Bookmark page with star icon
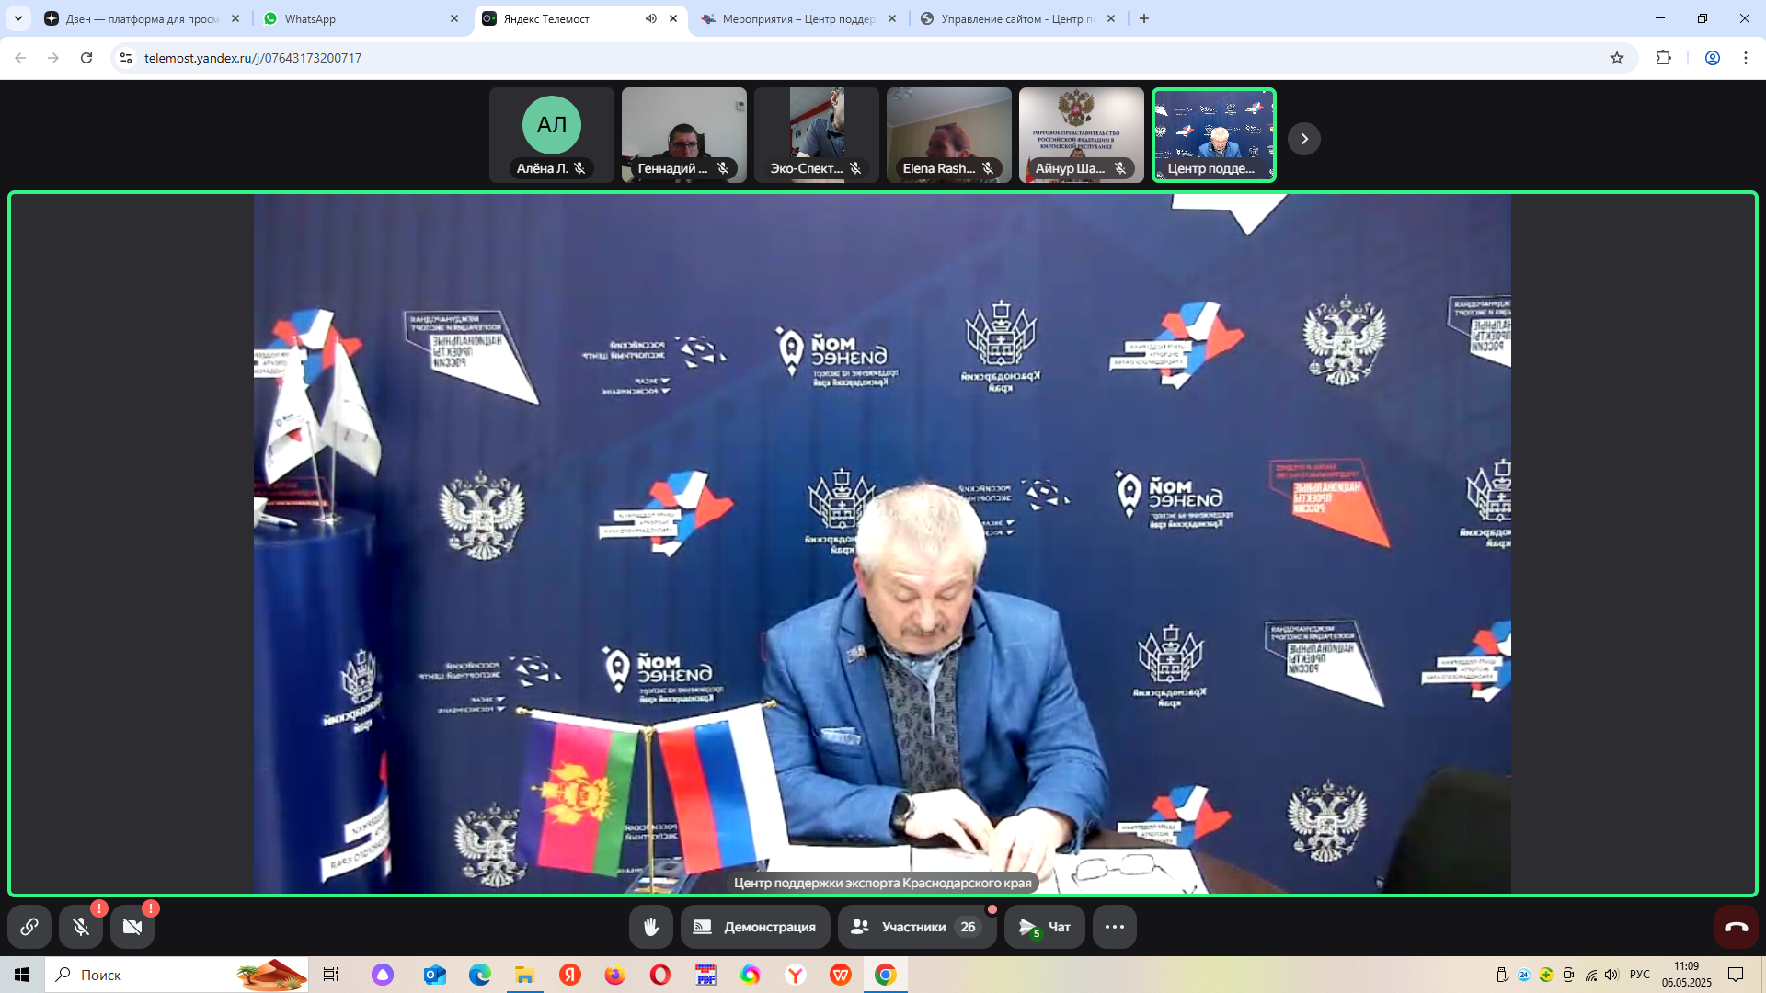 click(x=1617, y=58)
